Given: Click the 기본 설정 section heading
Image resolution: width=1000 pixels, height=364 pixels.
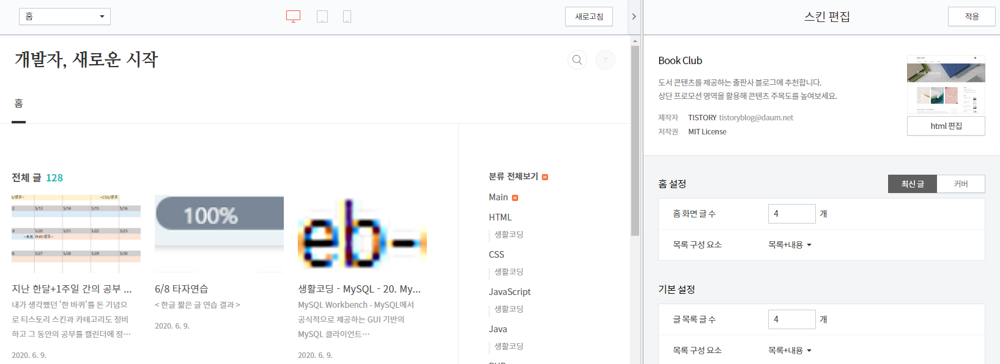Looking at the screenshot, I should (676, 289).
